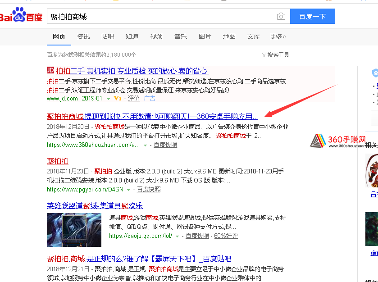Click the 搜索工具 text link

pyautogui.click(x=278, y=55)
